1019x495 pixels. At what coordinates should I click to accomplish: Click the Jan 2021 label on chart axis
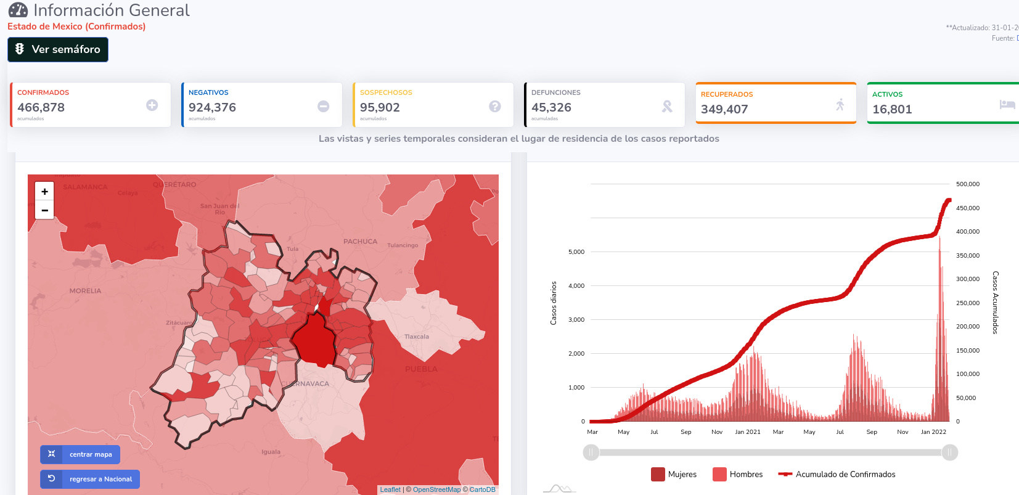(x=748, y=432)
